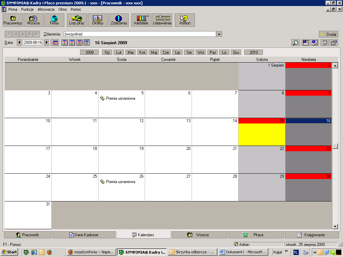Viewport: 343px width, 257px height.
Task: Click the list view icon after the 31 icon
Action: [x=87, y=42]
